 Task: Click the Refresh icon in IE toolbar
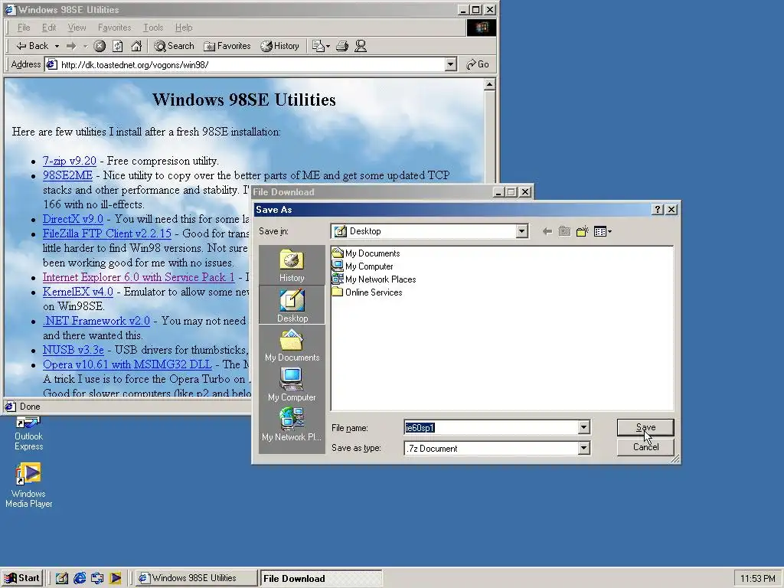coord(117,46)
